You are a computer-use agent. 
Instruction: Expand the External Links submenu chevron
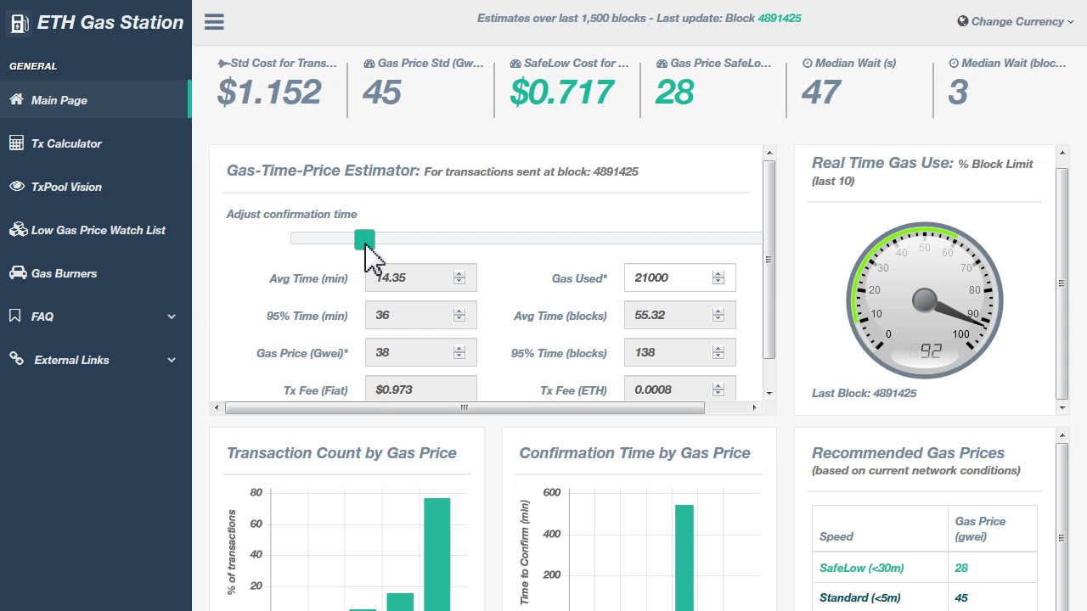point(172,360)
